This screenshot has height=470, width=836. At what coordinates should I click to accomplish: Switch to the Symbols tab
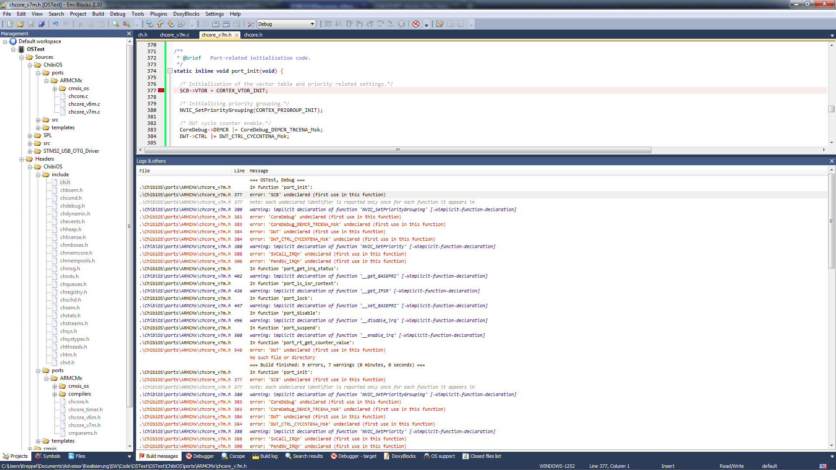(48, 456)
